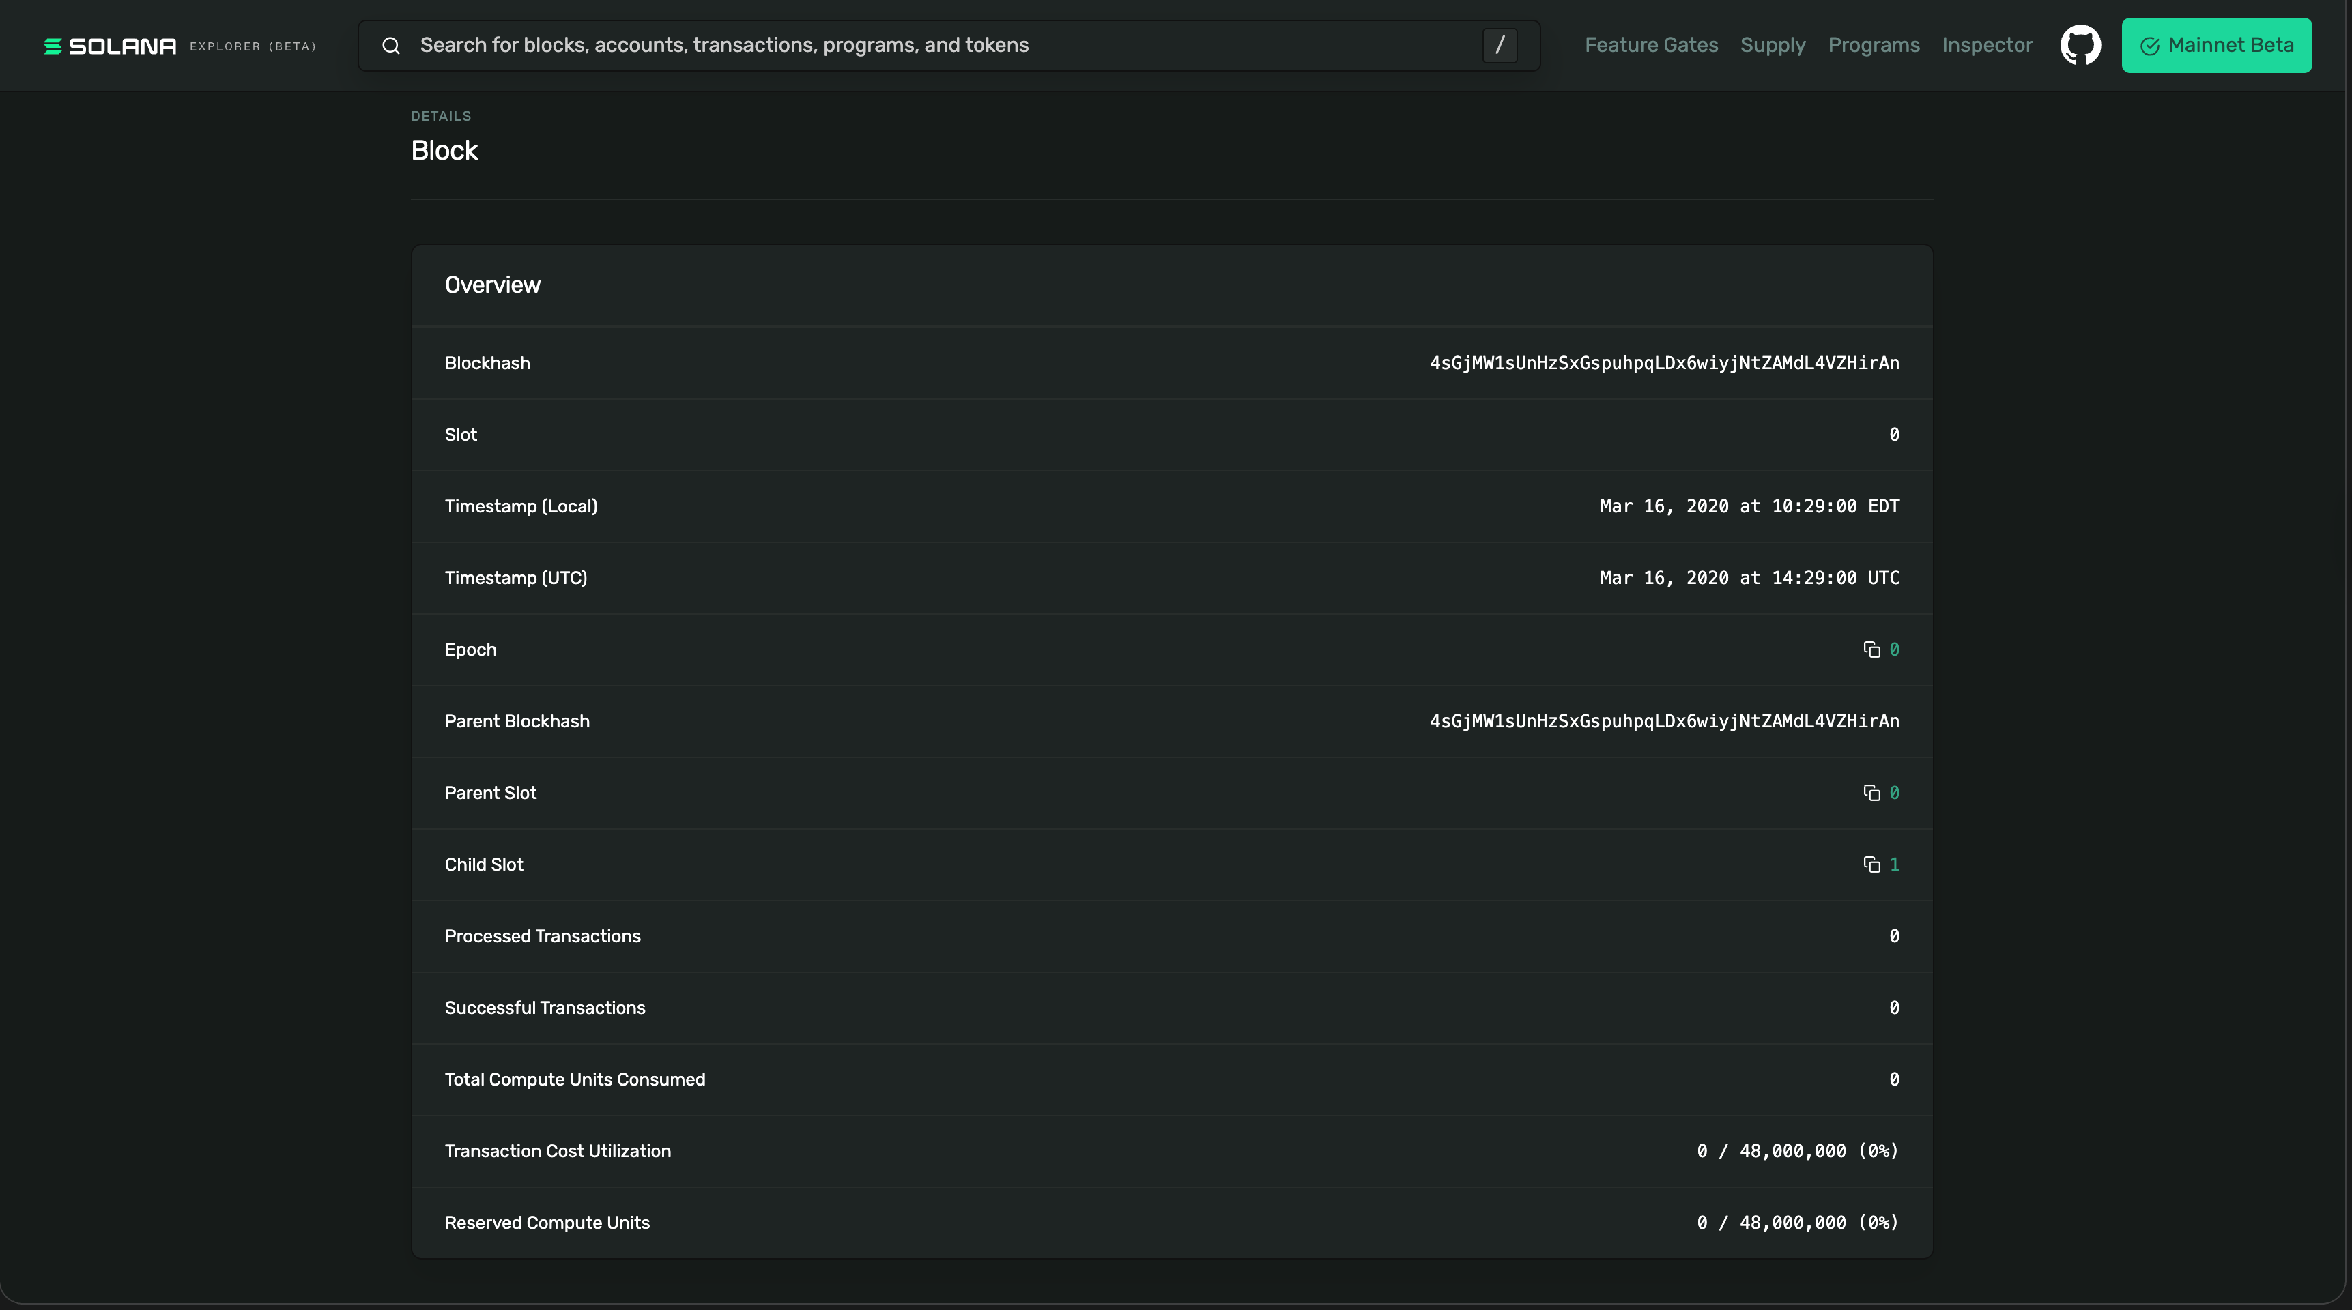
Task: Open Child Slot 1 link
Action: tap(1895, 864)
